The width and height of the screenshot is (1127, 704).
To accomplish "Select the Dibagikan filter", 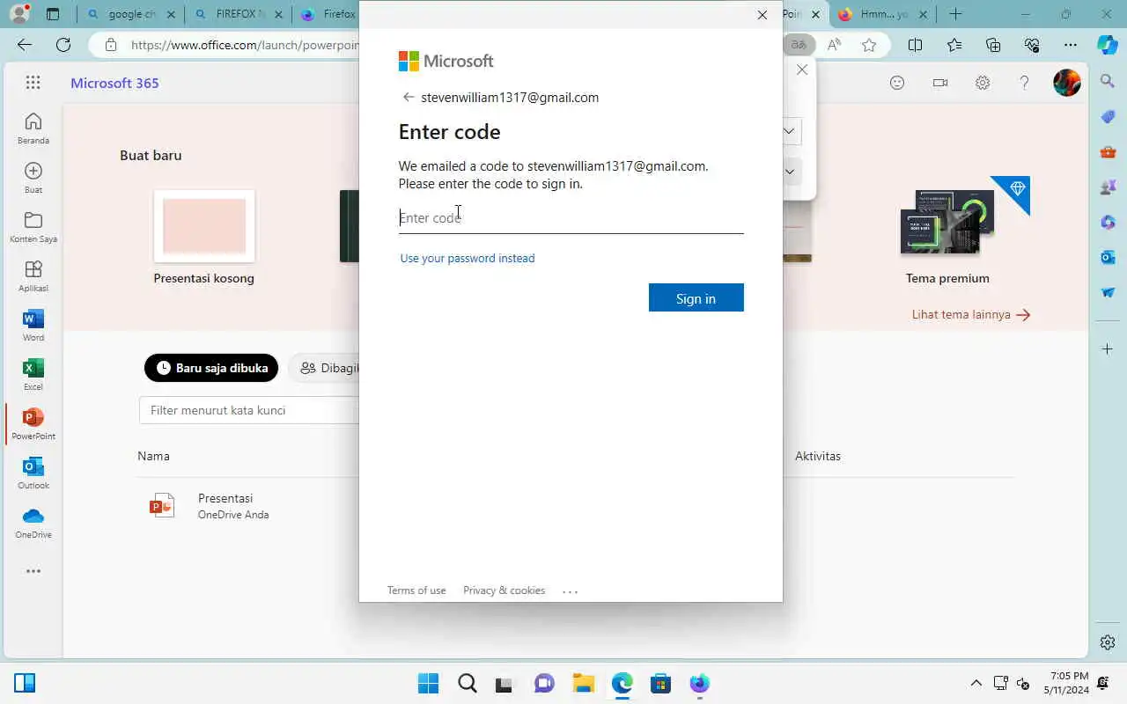I will [326, 368].
